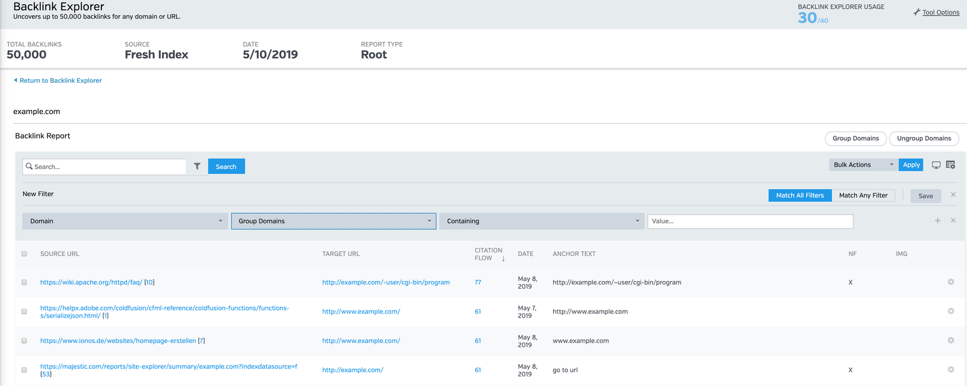Open the Containing condition dropdown
Viewport: 967px width, 386px height.
click(542, 221)
